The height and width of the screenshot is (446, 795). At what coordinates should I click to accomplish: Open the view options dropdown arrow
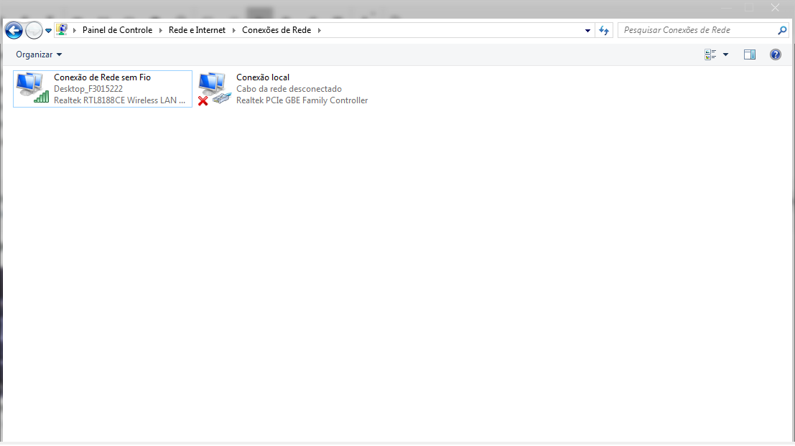point(725,54)
